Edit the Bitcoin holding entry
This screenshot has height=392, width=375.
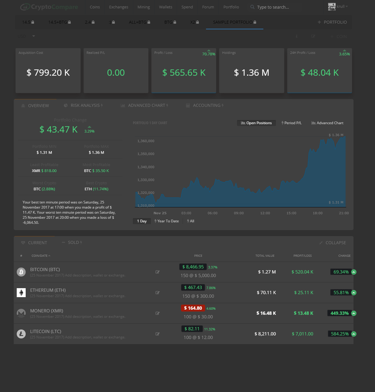158,272
